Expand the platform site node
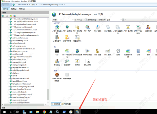The image size is (157, 114). [x=8, y=73]
